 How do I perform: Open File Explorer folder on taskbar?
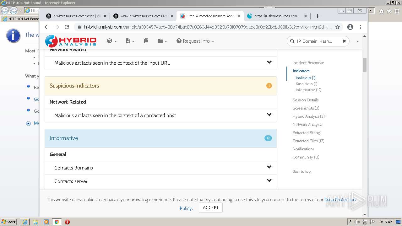[35, 222]
